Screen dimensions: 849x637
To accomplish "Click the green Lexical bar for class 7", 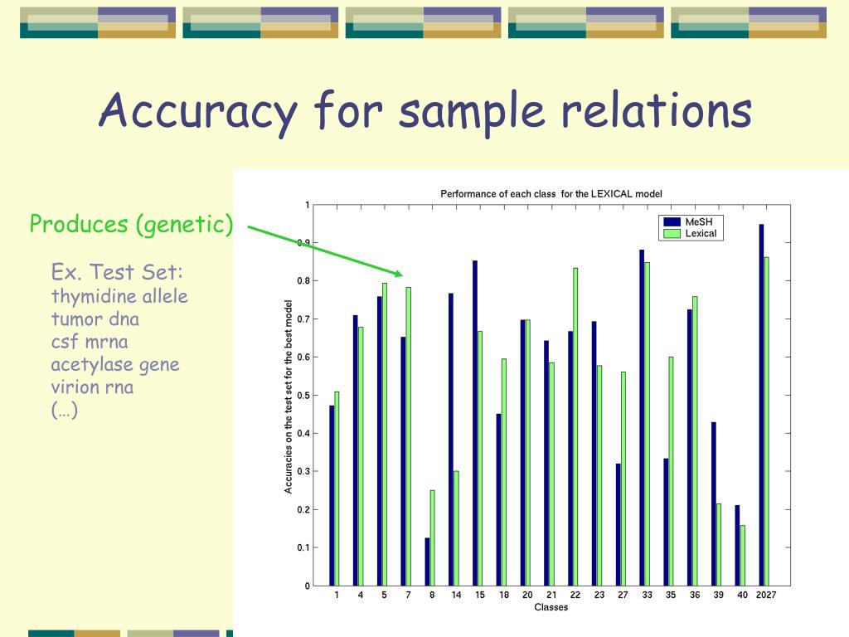I will pyautogui.click(x=408, y=436).
